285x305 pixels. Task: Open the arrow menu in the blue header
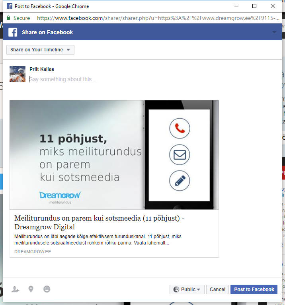point(274,32)
